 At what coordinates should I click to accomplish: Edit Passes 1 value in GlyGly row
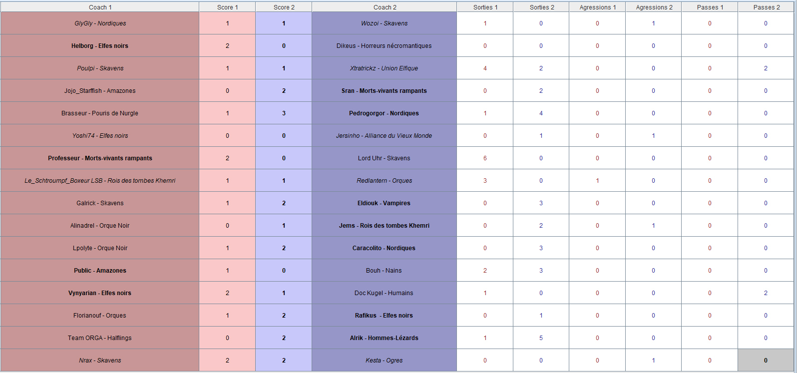pos(710,23)
